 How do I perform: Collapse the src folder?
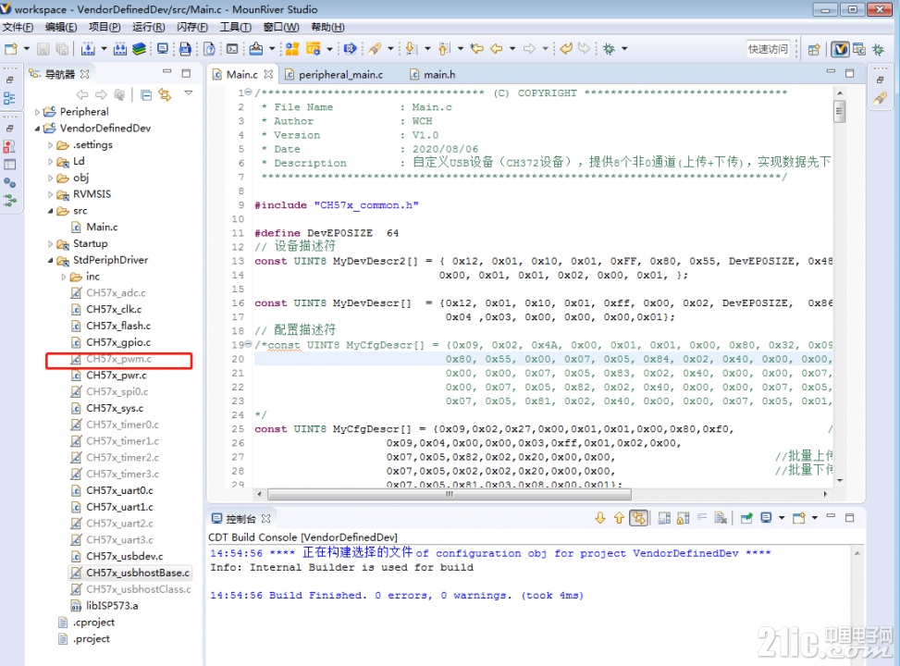[x=51, y=211]
